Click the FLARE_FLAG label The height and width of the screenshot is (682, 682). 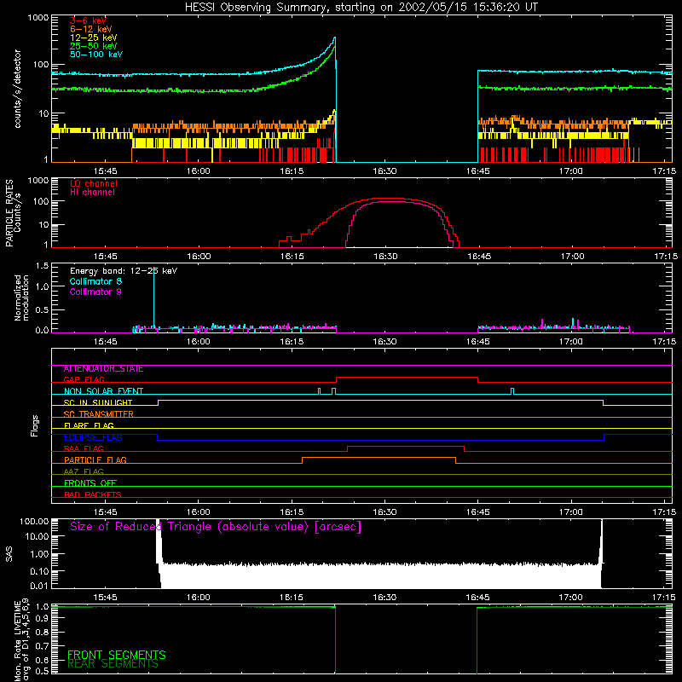89,425
